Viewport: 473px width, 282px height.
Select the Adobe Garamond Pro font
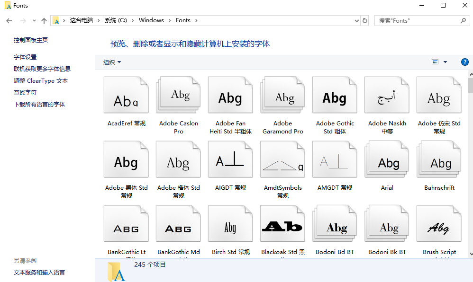coord(282,95)
